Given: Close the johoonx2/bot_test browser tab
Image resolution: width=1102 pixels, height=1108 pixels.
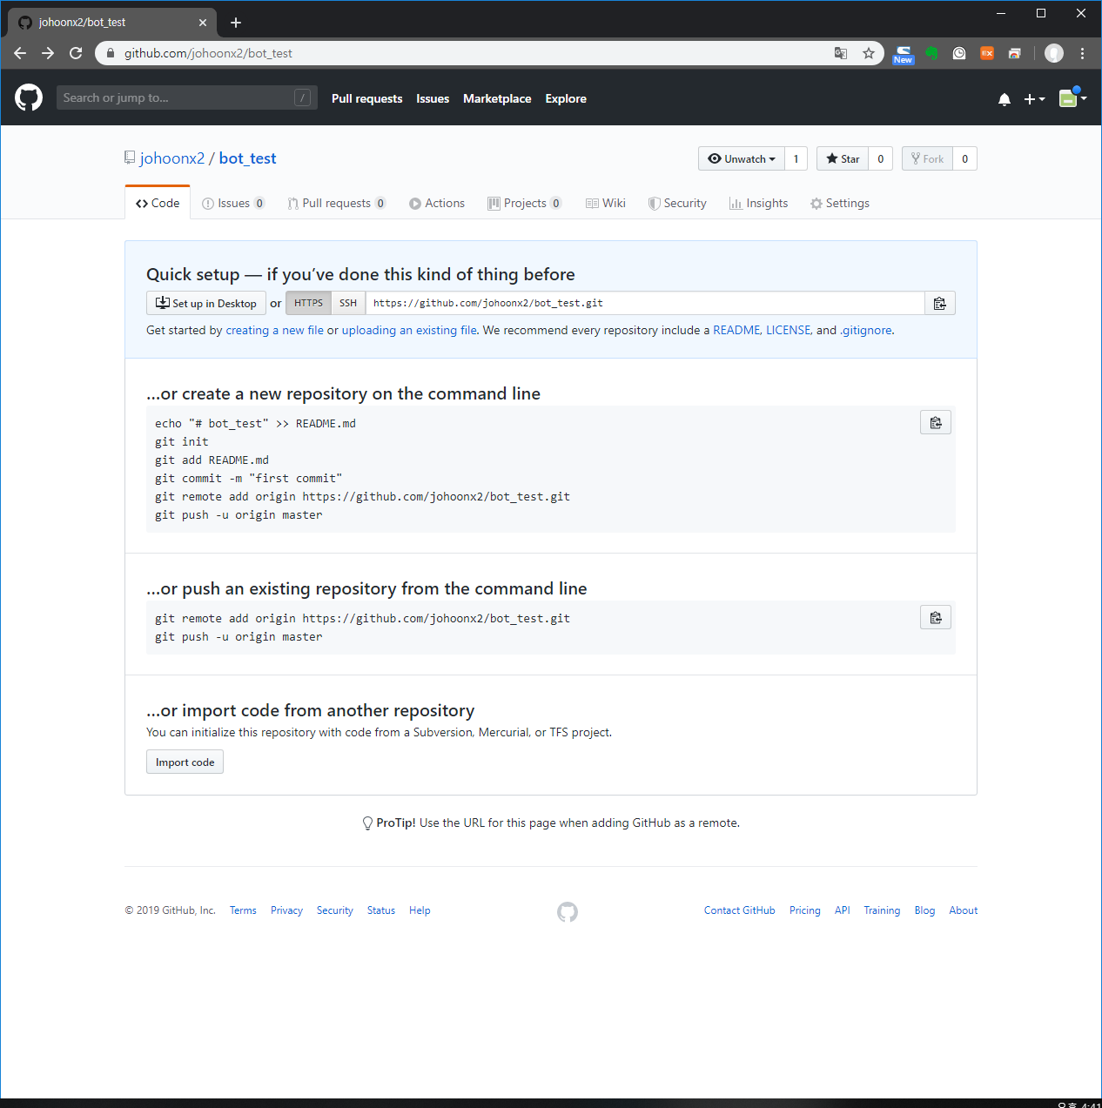Looking at the screenshot, I should (203, 23).
